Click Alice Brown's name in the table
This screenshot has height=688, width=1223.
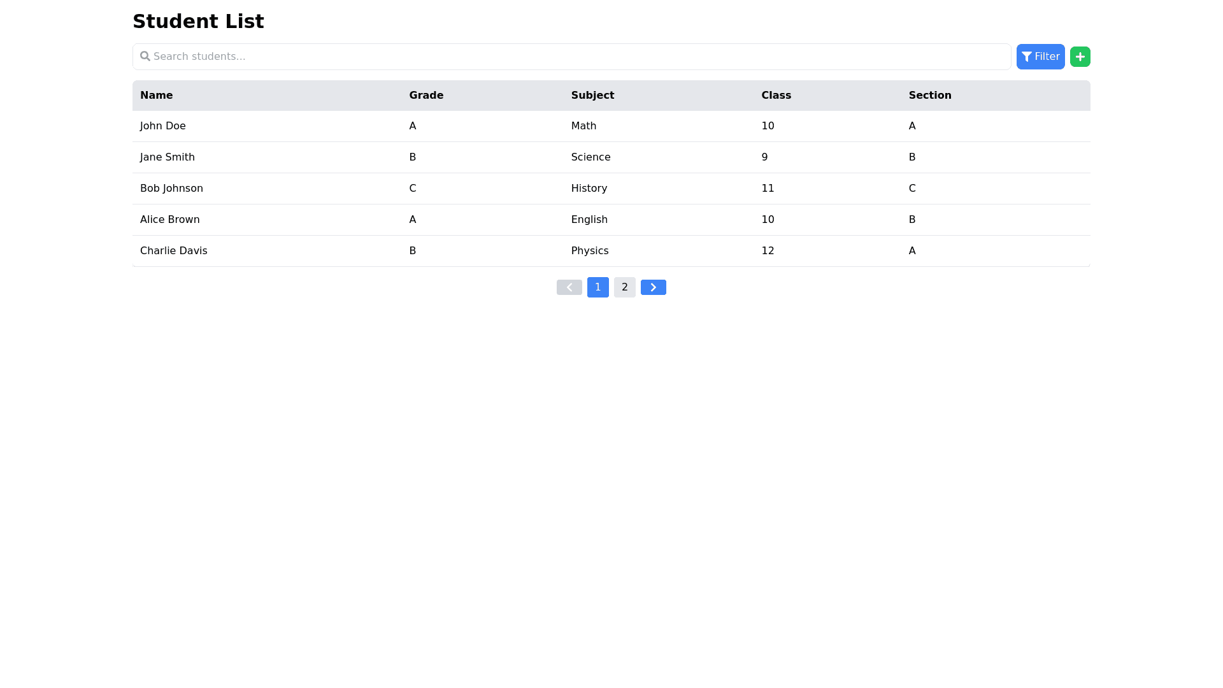click(x=169, y=219)
